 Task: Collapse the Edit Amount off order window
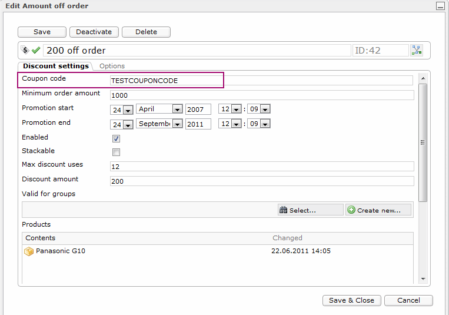(x=439, y=6)
